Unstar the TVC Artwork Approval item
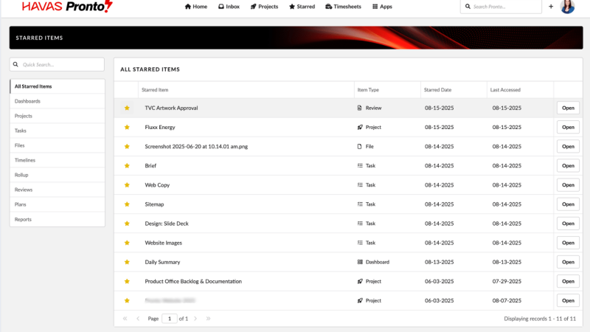This screenshot has height=332, width=590. 127,108
